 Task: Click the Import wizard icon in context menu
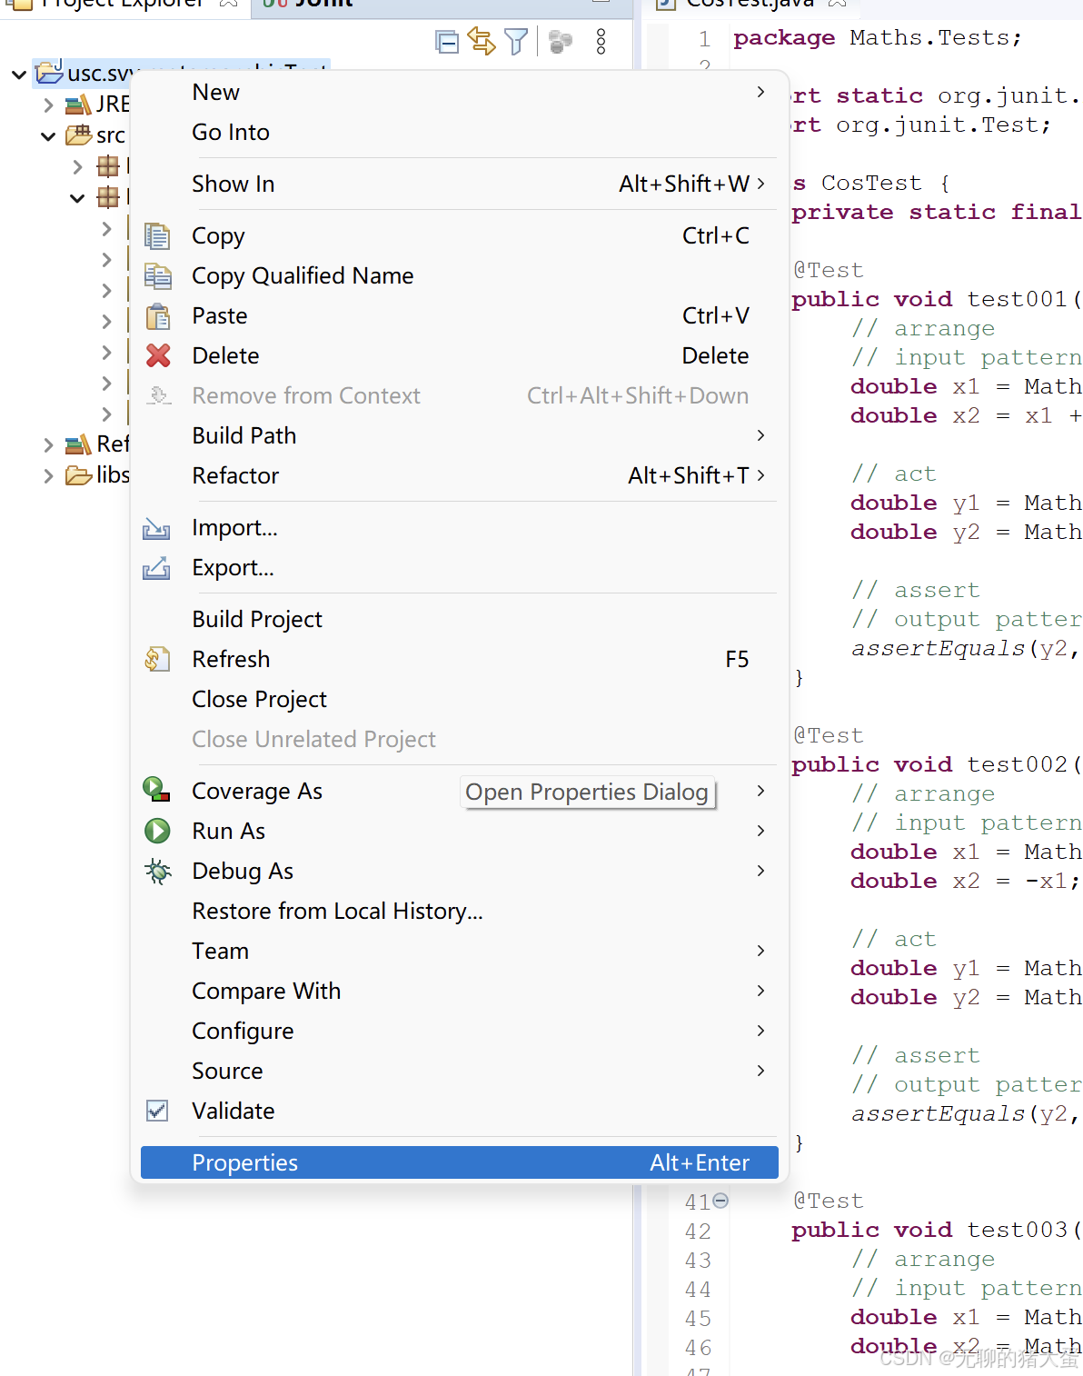(x=156, y=527)
